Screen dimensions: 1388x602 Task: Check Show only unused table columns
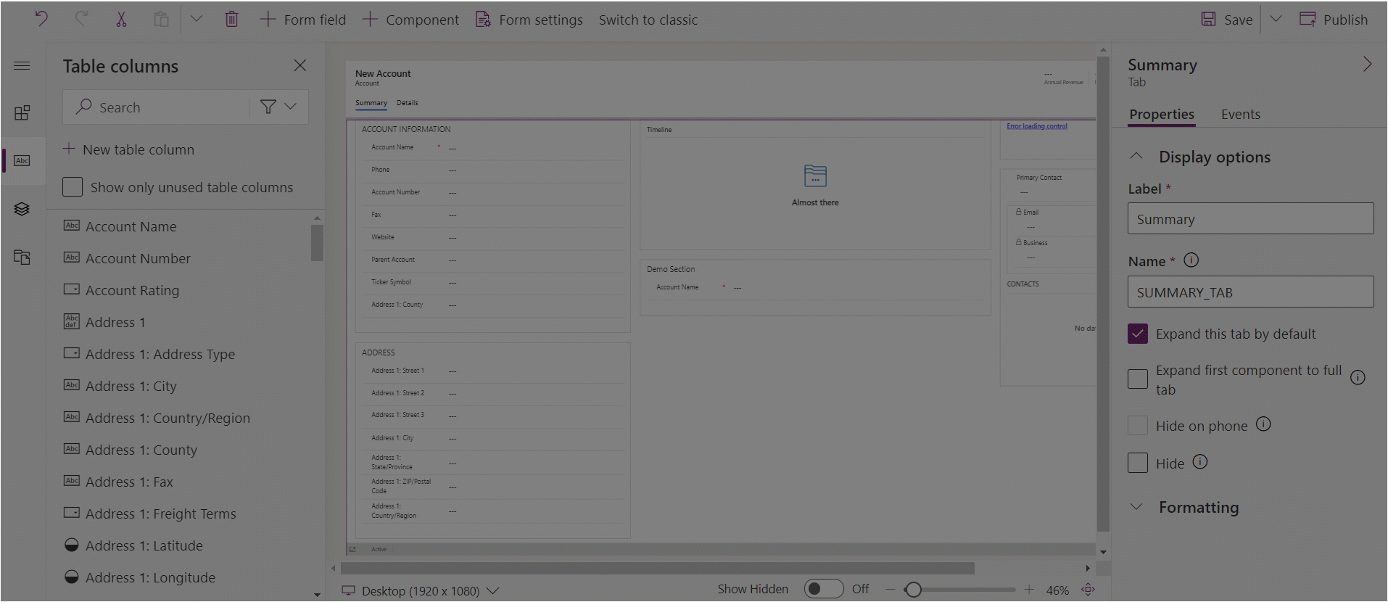[73, 187]
